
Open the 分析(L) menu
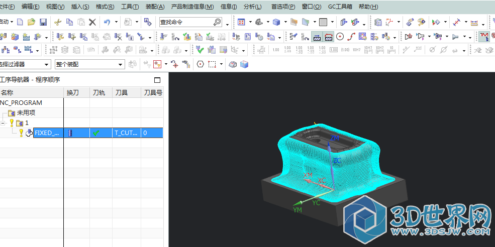[253, 7]
